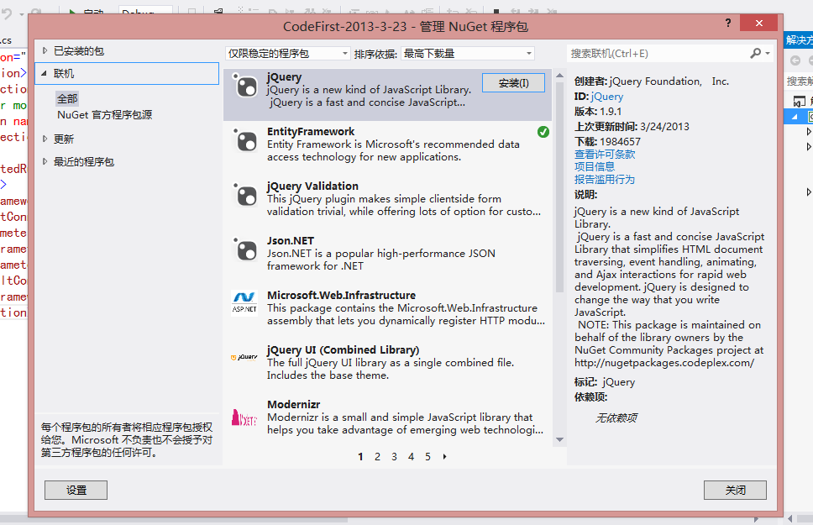This screenshot has height=525, width=813.
Task: Click the 解决方 panel header in Visual Studio
Action: (799, 40)
